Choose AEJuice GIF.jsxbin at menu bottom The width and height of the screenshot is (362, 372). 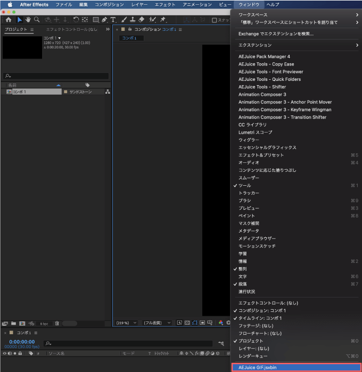click(297, 368)
